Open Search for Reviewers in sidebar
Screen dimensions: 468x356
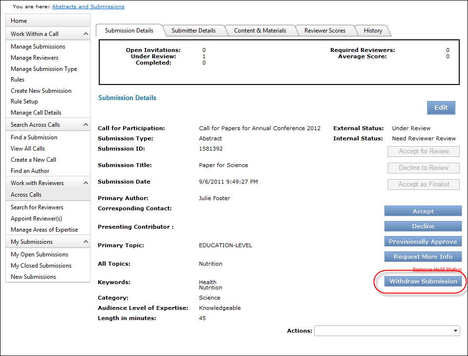37,207
